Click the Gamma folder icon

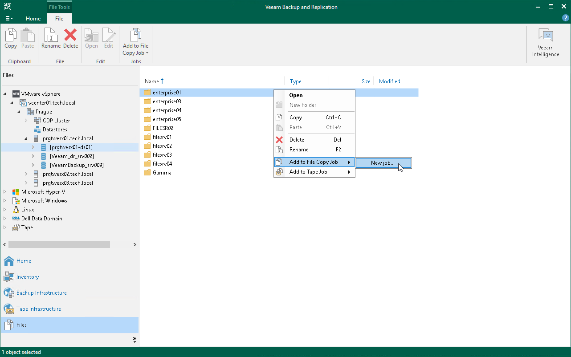147,173
